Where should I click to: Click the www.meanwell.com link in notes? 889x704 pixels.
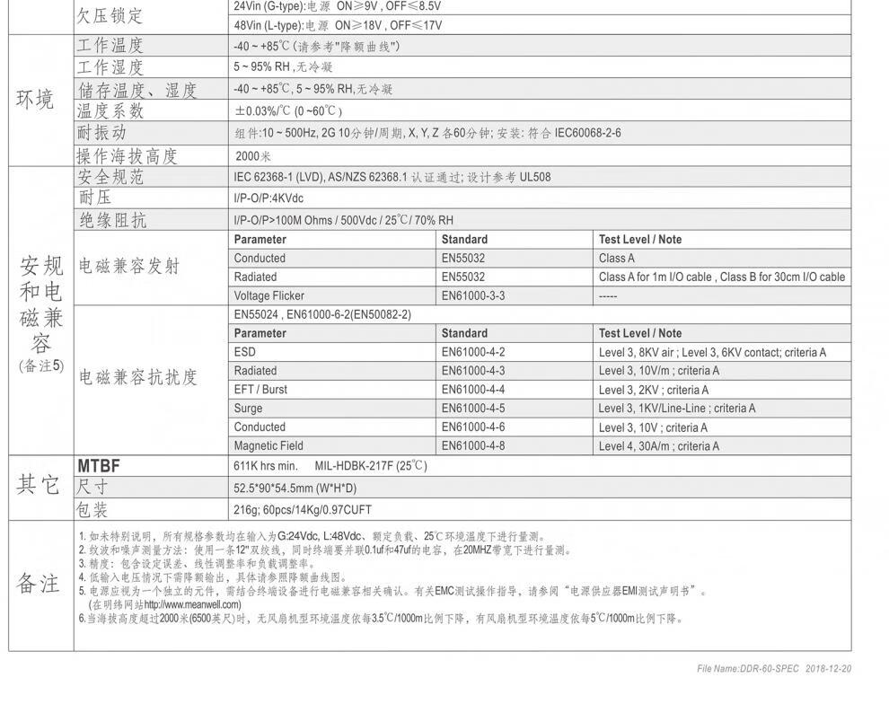193,605
